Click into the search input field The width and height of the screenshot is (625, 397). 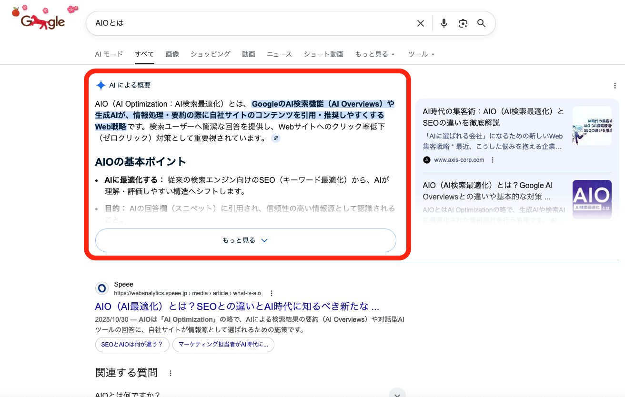248,23
